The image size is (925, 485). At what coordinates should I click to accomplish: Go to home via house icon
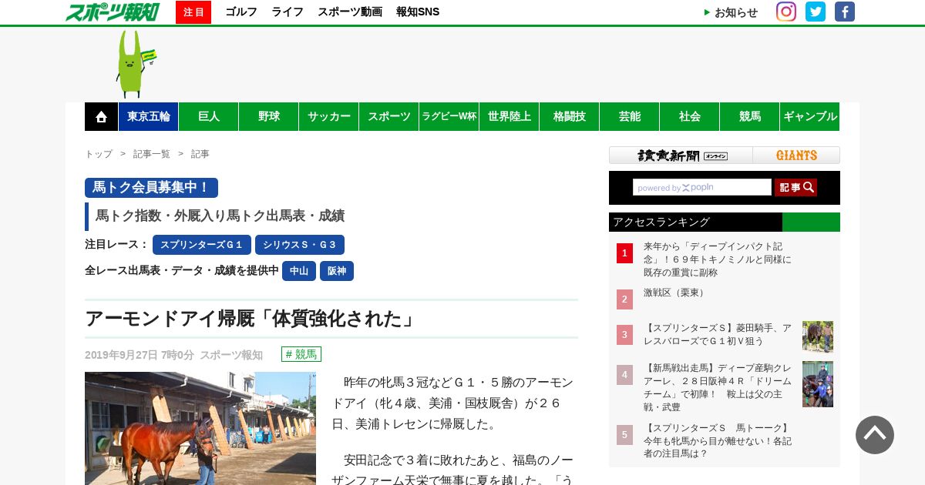tap(101, 117)
